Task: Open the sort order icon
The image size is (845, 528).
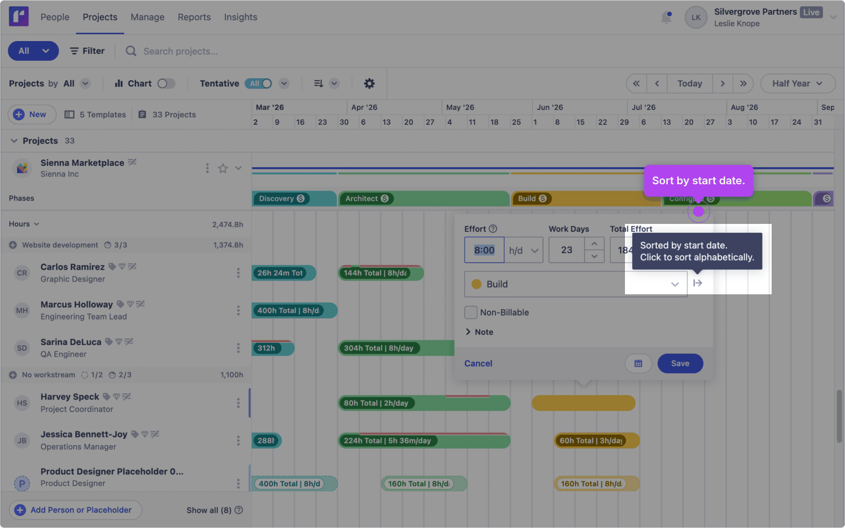Action: (x=318, y=84)
